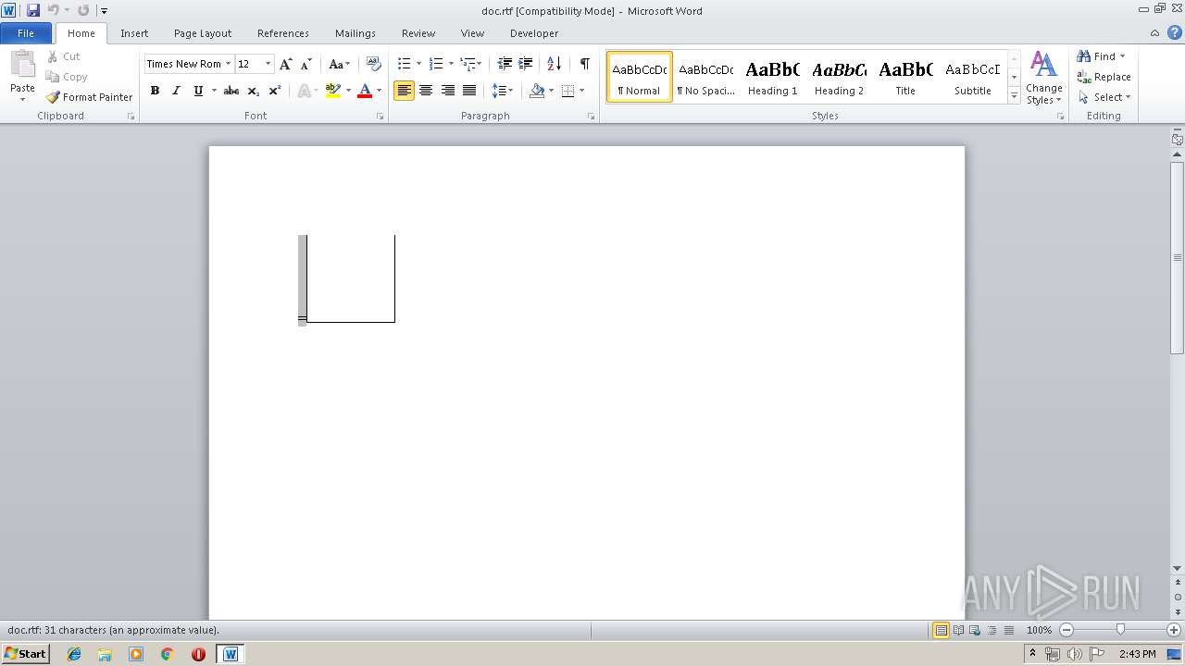Click the Line Spacing icon
Image resolution: width=1185 pixels, height=666 pixels.
498,91
